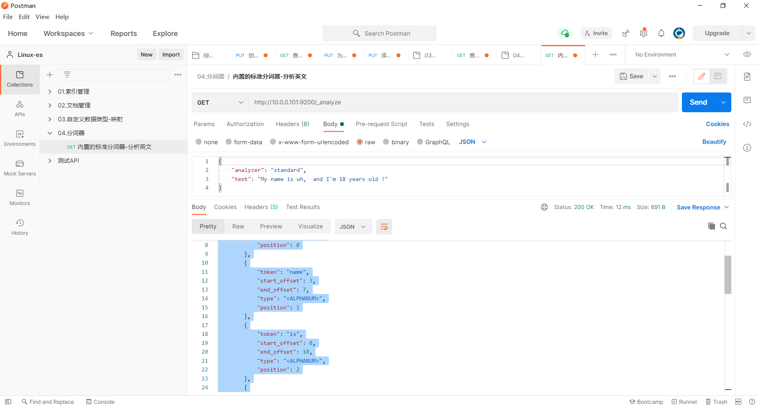Screen dimensions: 759x407
Task: Click the sync status cloud icon
Action: pos(565,33)
